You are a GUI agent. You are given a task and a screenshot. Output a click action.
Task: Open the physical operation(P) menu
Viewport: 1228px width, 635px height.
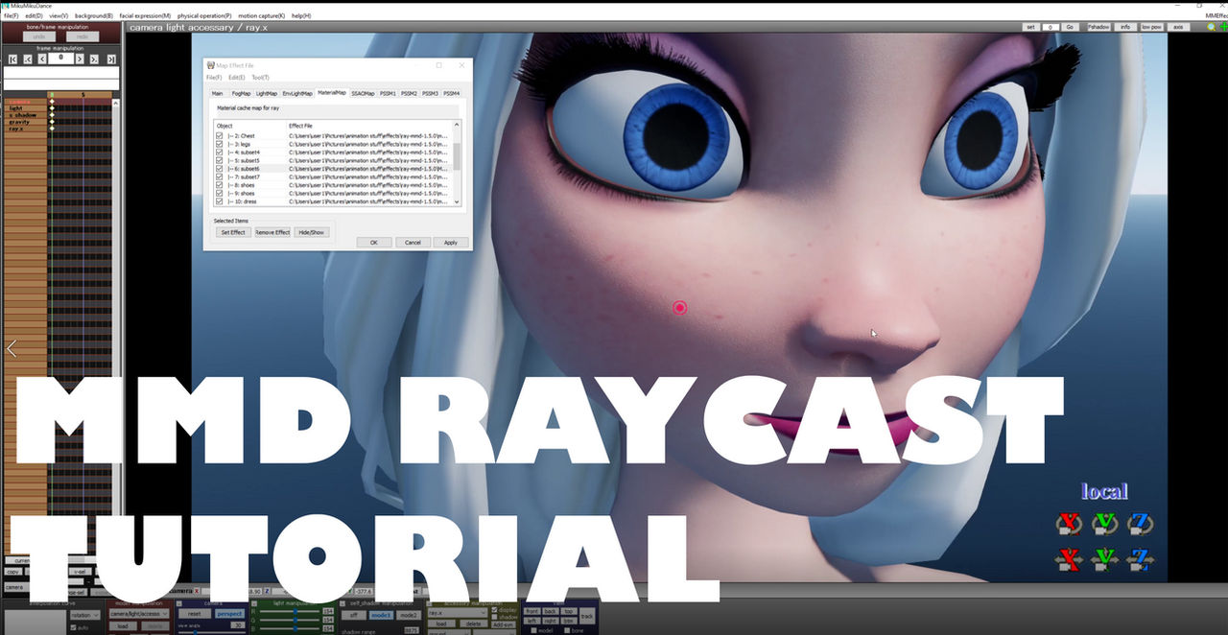[204, 16]
